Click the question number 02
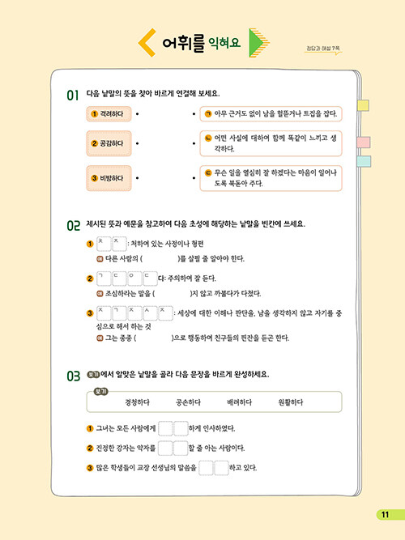 (73, 226)
